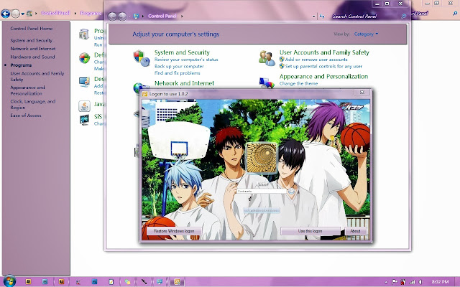Expand Control Panel breadcrumb arrow in front window
This screenshot has width=460, height=287.
(182, 16)
